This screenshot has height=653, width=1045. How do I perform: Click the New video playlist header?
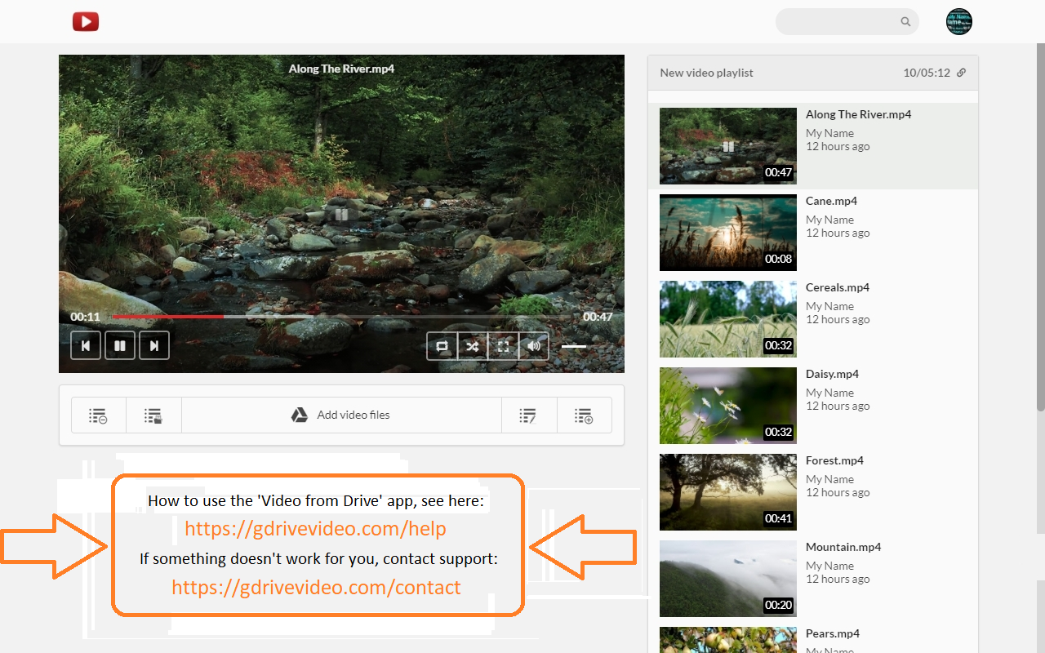[707, 73]
